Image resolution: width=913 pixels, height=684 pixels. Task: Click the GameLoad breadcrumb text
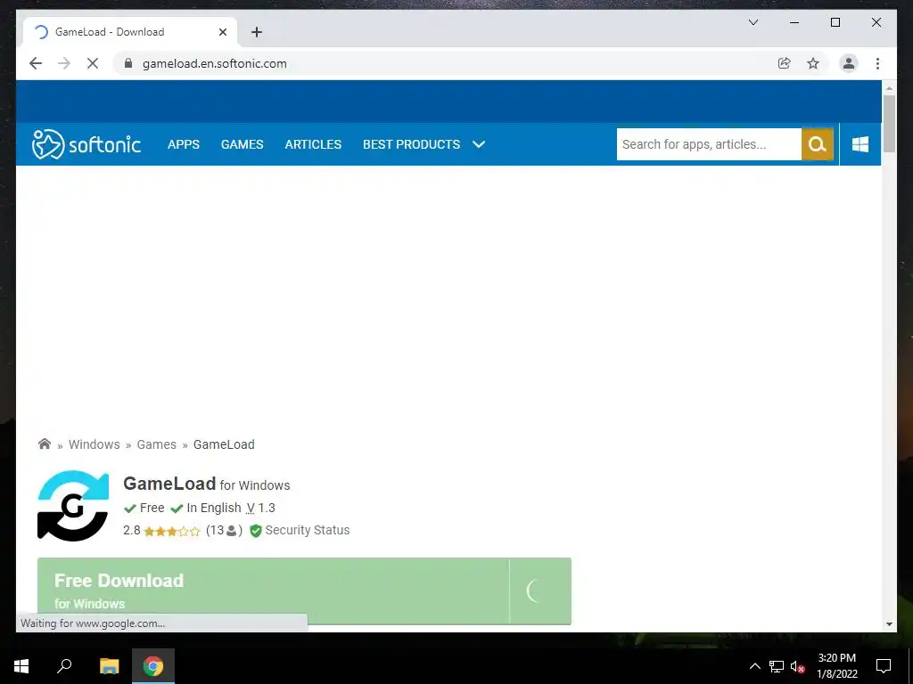(224, 444)
